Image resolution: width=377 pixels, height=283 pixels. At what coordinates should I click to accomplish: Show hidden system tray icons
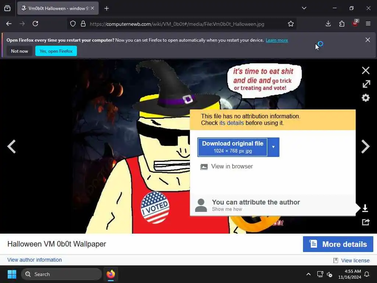point(309,274)
